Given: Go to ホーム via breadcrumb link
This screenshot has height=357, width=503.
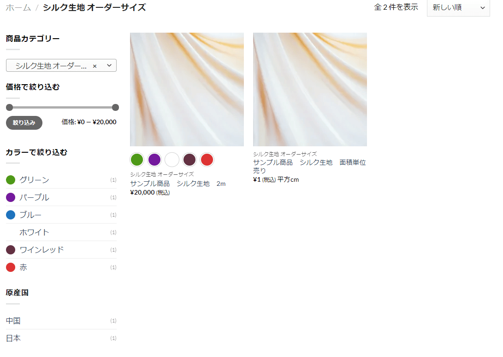Looking at the screenshot, I should coord(18,7).
